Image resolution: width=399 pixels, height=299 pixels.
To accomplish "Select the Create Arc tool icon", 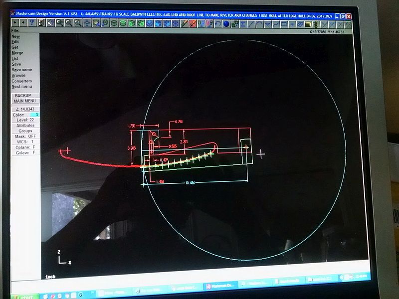I will click(x=259, y=24).
